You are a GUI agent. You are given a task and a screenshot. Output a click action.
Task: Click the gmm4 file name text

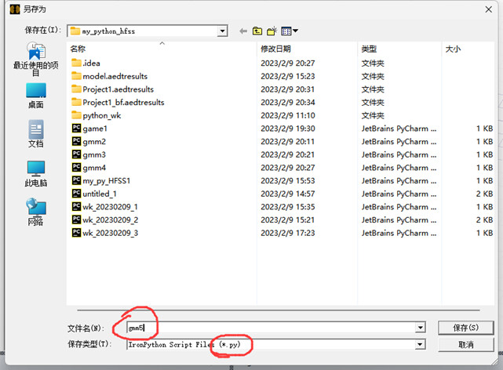coord(94,168)
